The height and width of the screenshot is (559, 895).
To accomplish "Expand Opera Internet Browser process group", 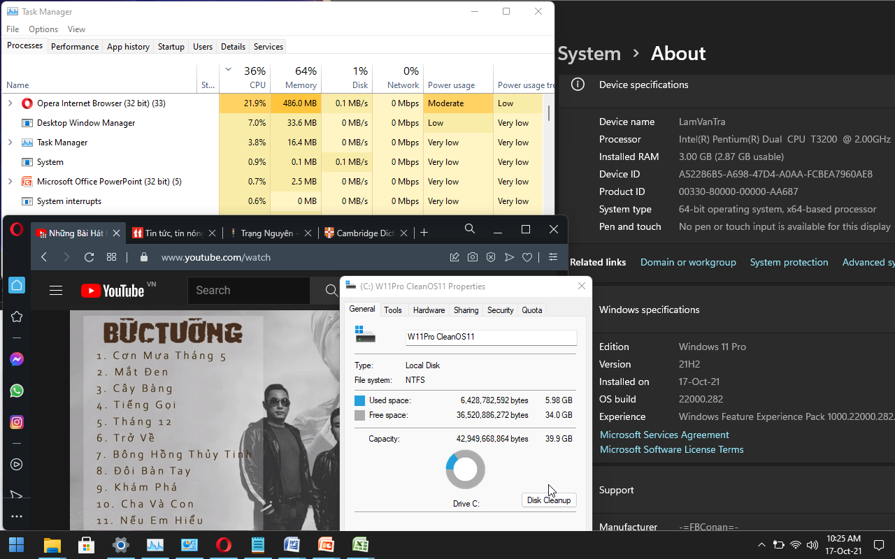I will click(x=10, y=103).
